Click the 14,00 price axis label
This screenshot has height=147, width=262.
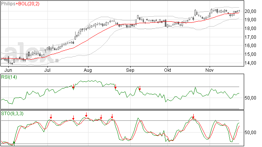[250, 63]
